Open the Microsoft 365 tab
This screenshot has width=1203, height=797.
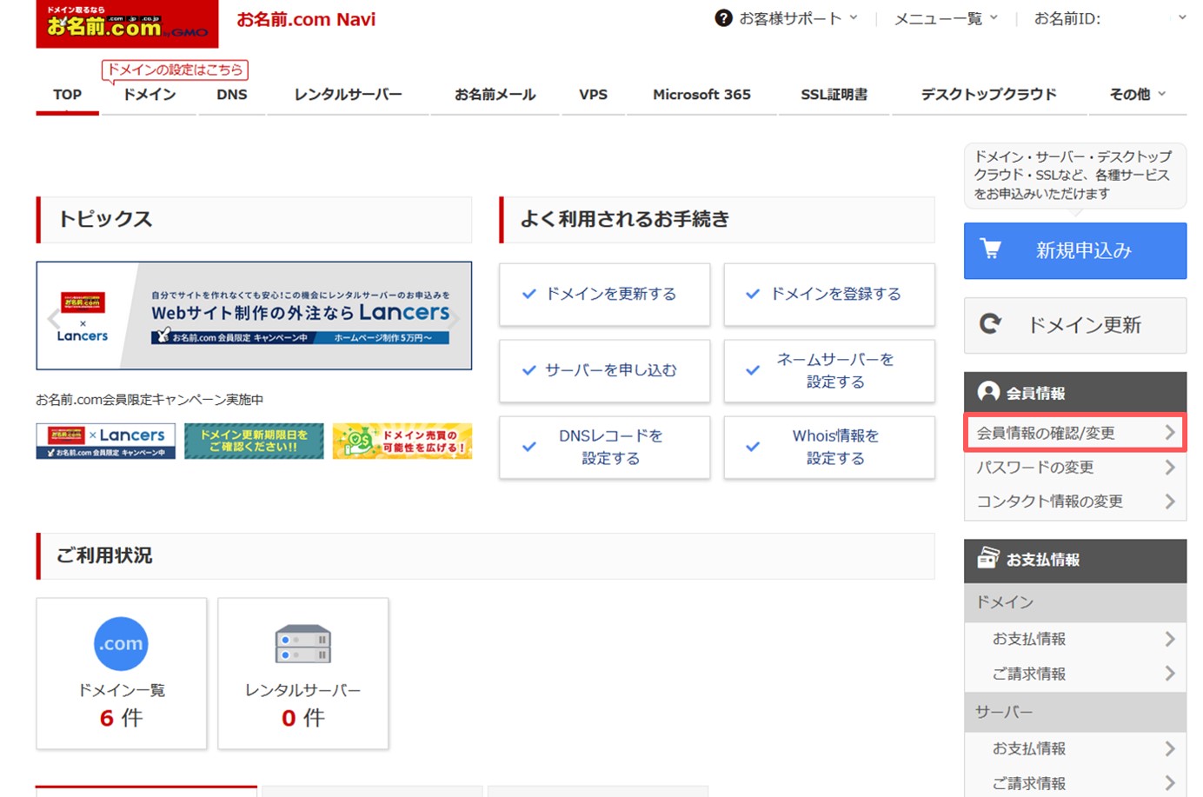click(x=701, y=95)
